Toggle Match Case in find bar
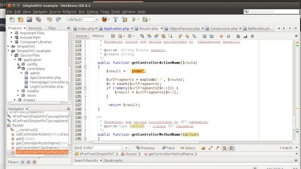The width and height of the screenshot is (301, 169). coord(203,148)
